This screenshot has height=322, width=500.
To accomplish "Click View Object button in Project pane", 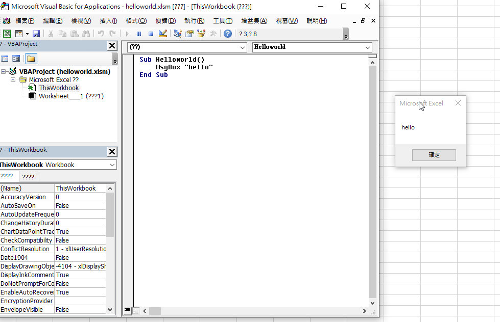I will point(16,59).
